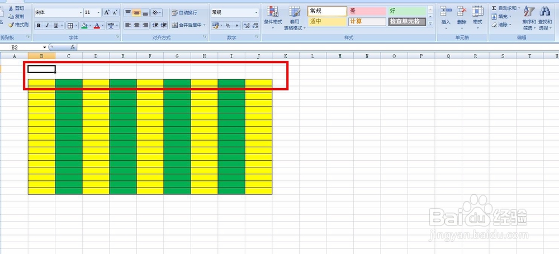Click the text orientation icon
This screenshot has width=559, height=254.
[156, 12]
